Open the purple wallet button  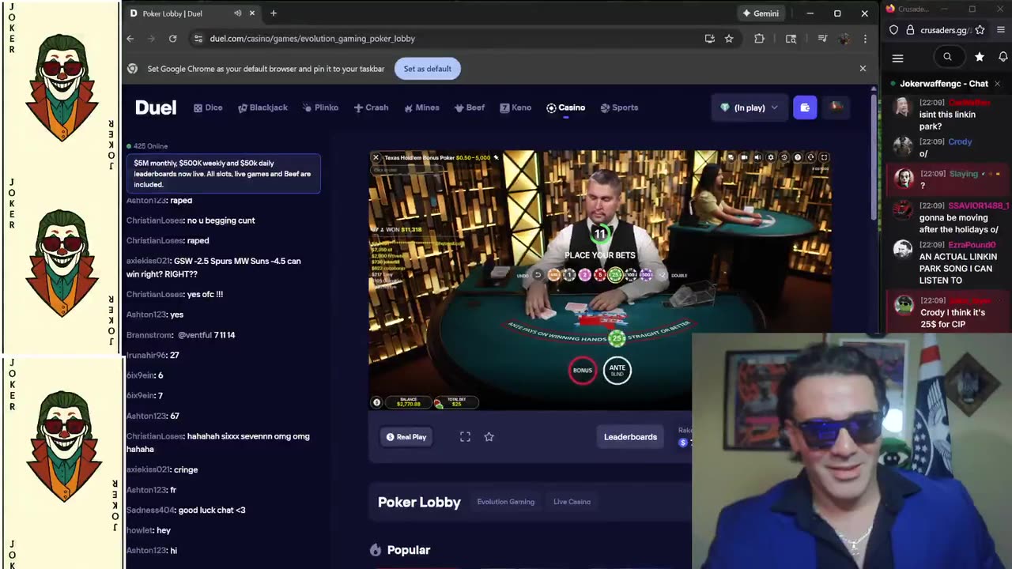point(805,107)
